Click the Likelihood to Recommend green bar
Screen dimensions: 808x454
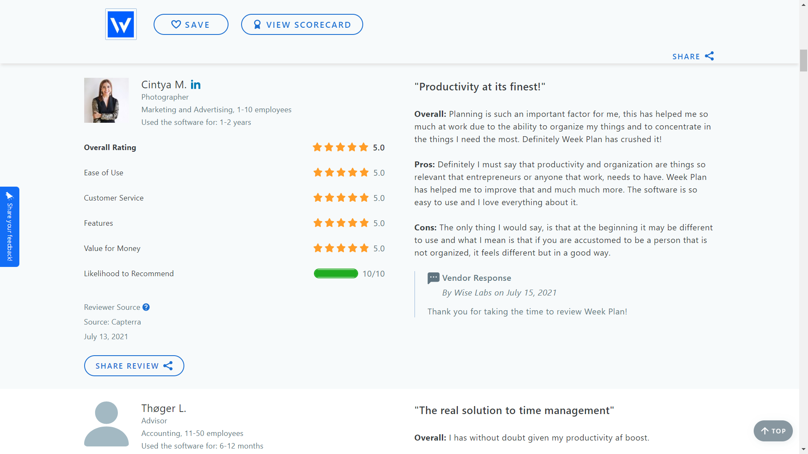336,274
